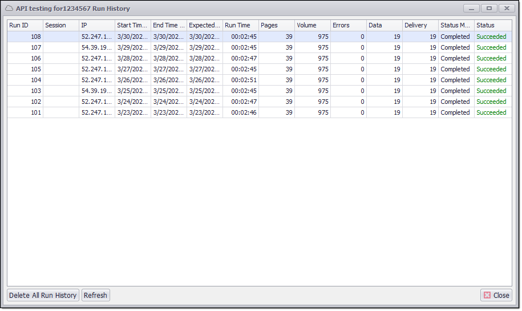Click Succeeded status for run 106
The height and width of the screenshot is (311, 522).
pyautogui.click(x=491, y=58)
